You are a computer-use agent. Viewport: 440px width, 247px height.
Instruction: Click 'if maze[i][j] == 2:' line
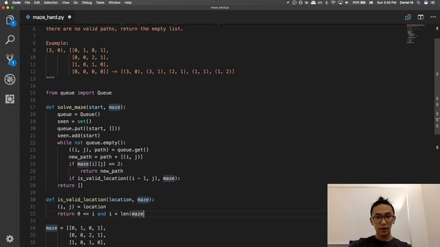96,164
